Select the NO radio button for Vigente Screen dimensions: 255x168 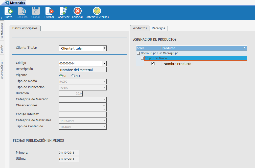tap(73, 76)
